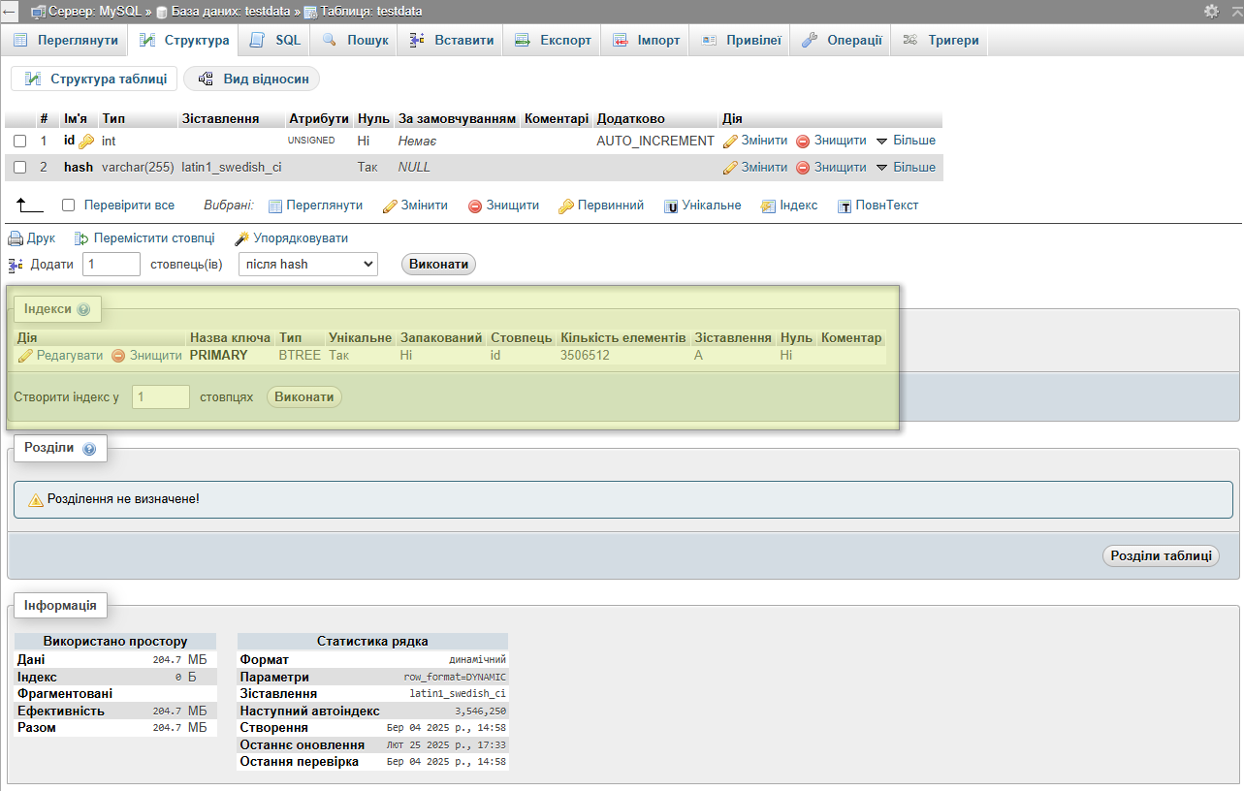
Task: Click Знищити for selected columns
Action: [x=503, y=206]
